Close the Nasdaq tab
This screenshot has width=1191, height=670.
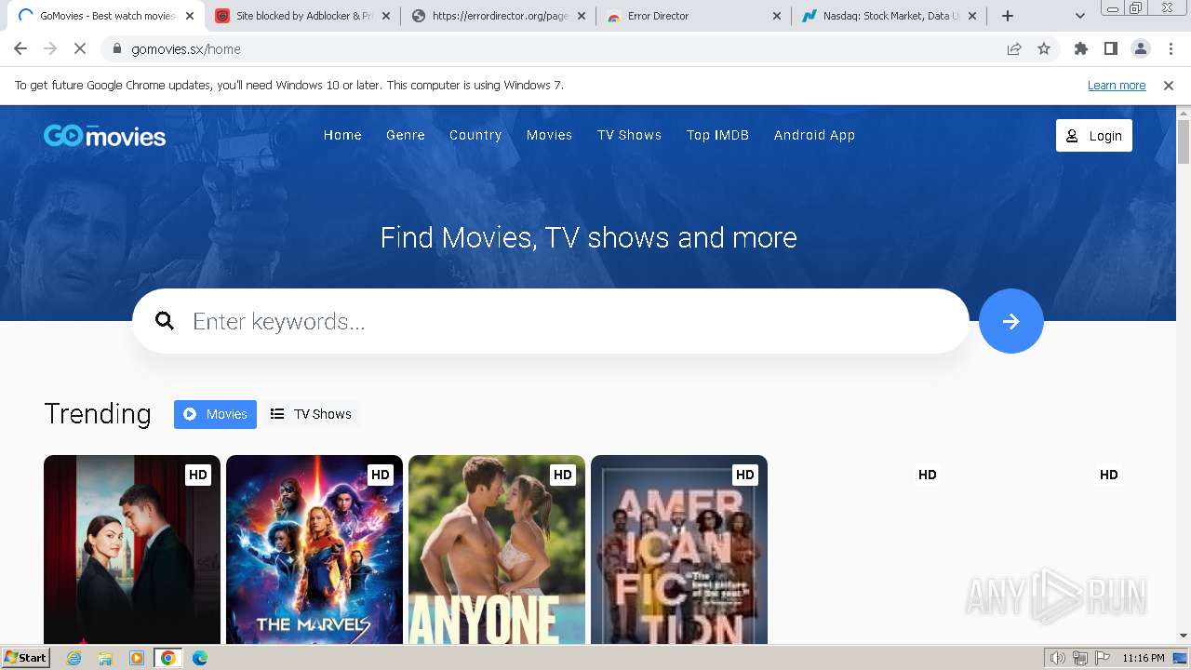click(x=972, y=16)
